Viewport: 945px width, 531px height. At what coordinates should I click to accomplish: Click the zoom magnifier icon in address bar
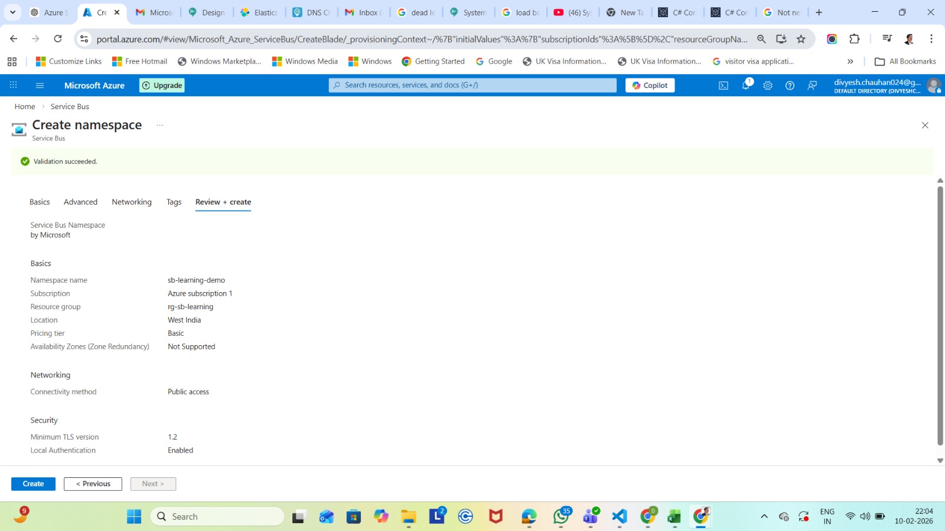click(x=761, y=39)
